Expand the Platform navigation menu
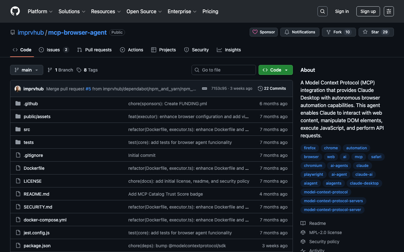The width and height of the screenshot is (404, 252). pos(40,11)
